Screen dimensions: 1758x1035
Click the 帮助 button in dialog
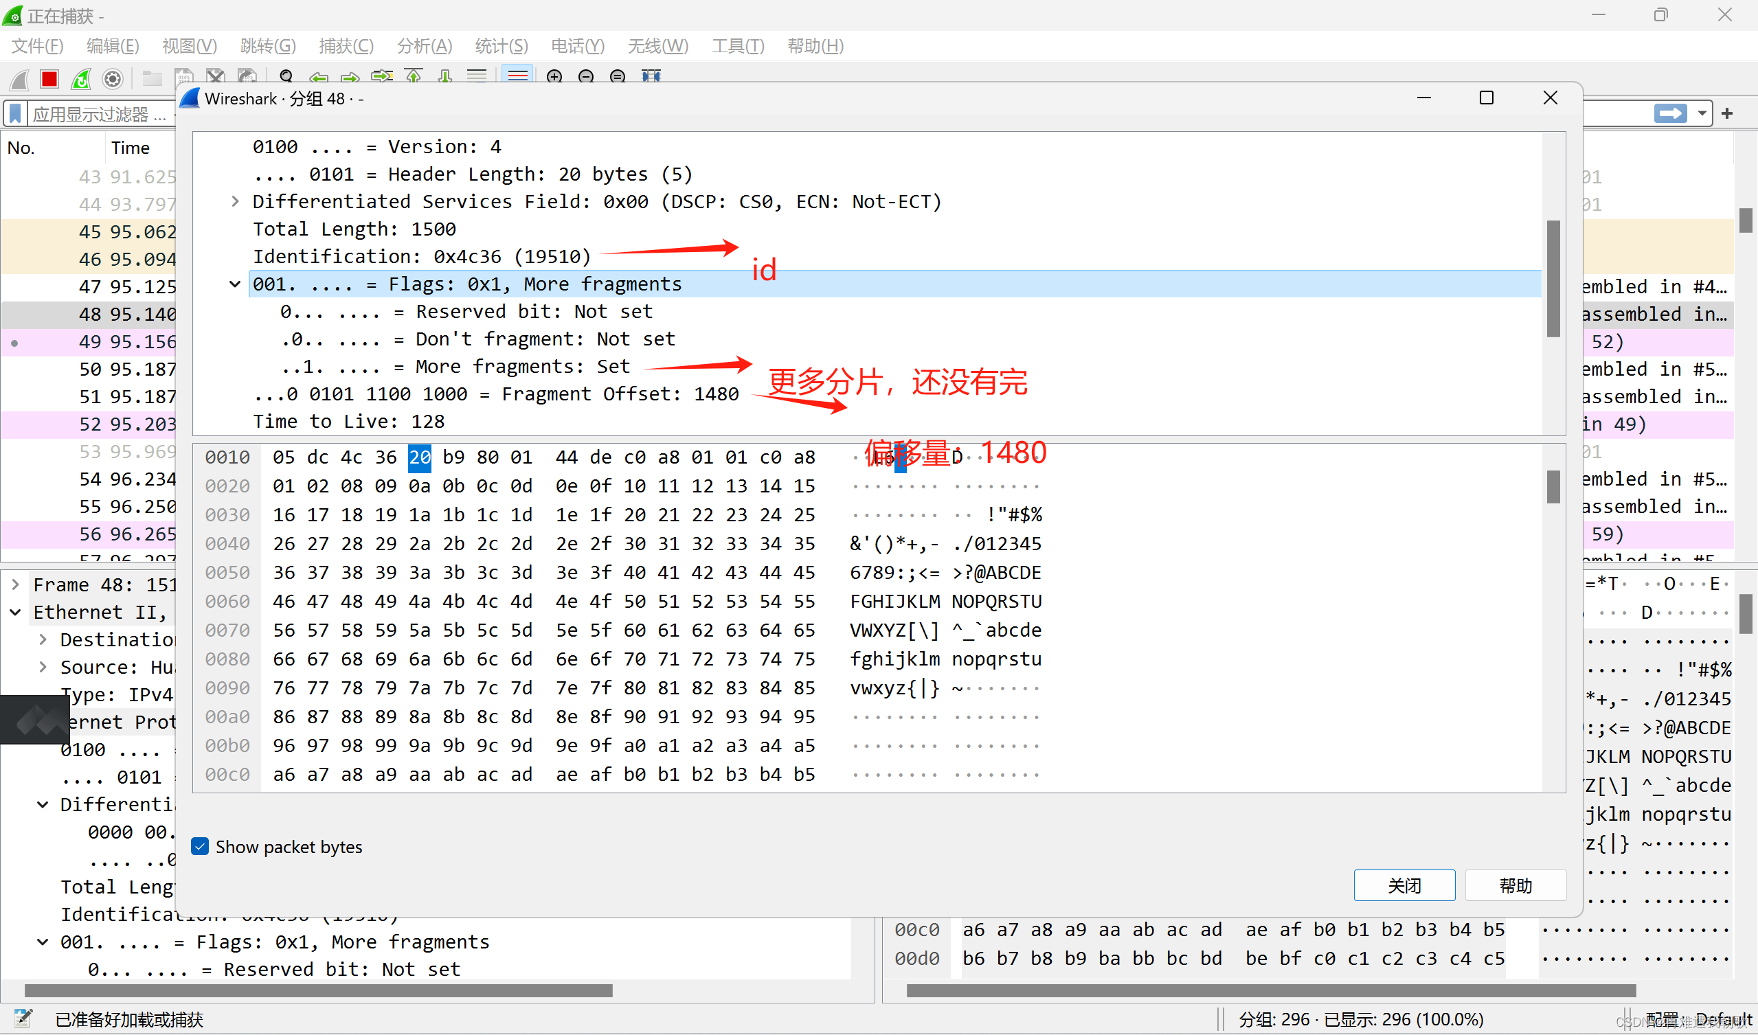click(1515, 886)
